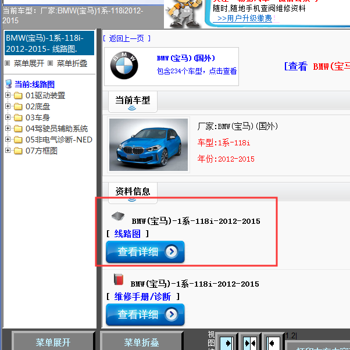Select the 资料信息 tab
350x350 pixels.
(133, 193)
